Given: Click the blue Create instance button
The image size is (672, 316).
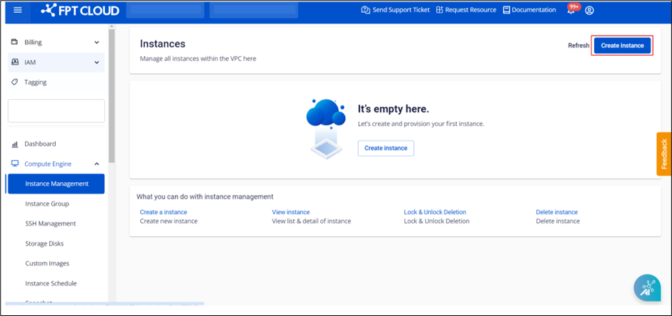Looking at the screenshot, I should pyautogui.click(x=622, y=46).
